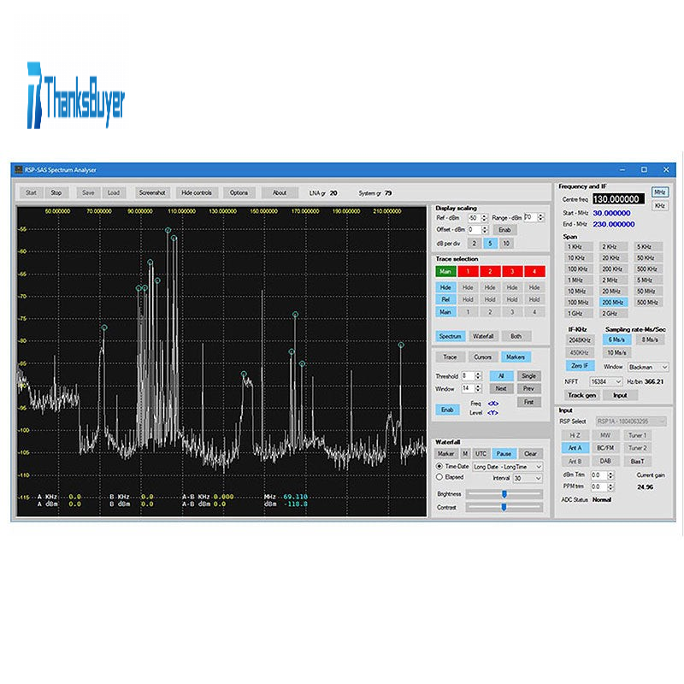Screen dimensions: 684x684
Task: Set span to 500 MHz
Action: [x=649, y=301]
